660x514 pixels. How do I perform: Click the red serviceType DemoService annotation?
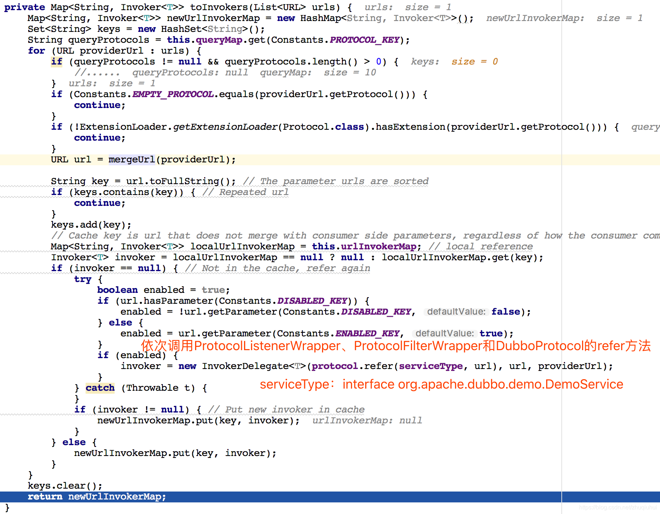tap(441, 384)
